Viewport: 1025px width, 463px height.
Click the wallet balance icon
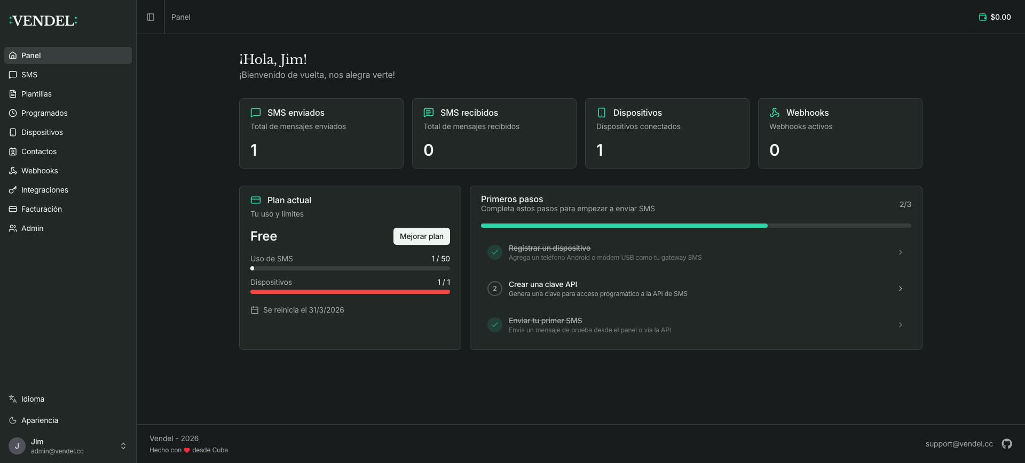click(982, 17)
